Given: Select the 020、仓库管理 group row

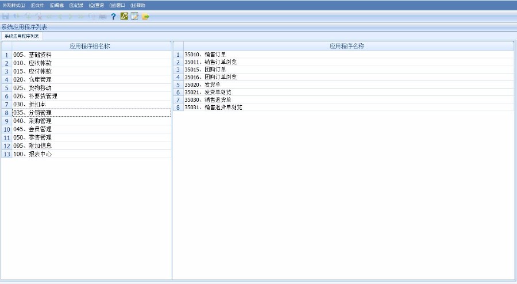Looking at the screenshot, I should [x=92, y=79].
